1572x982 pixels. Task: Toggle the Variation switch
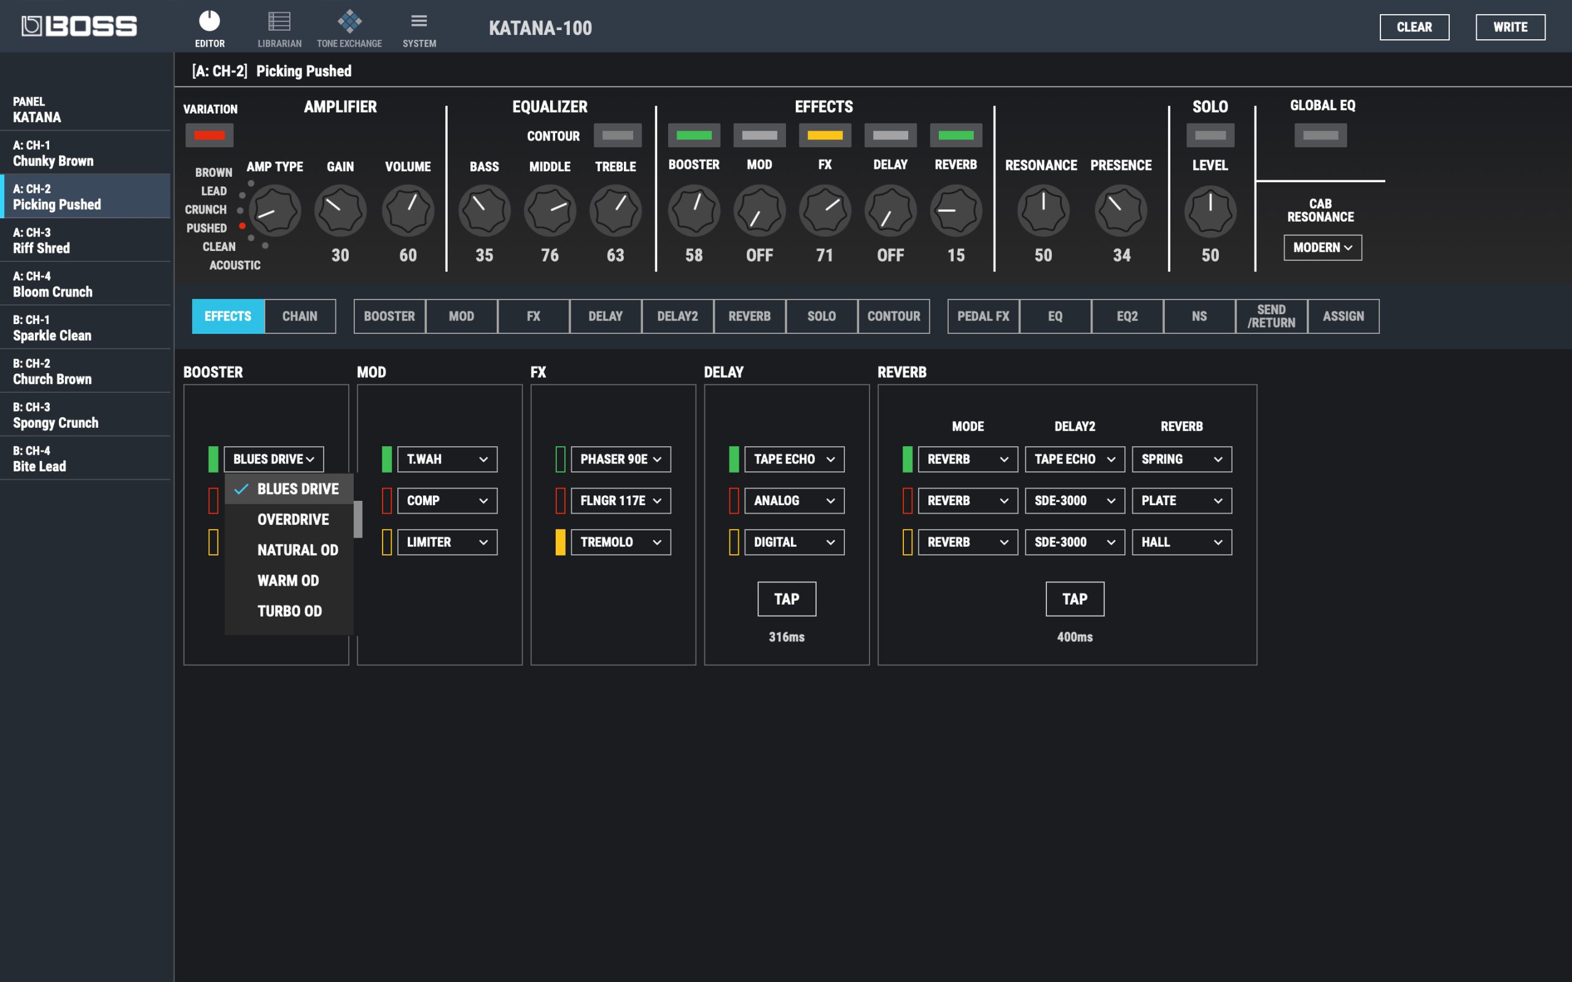point(209,135)
